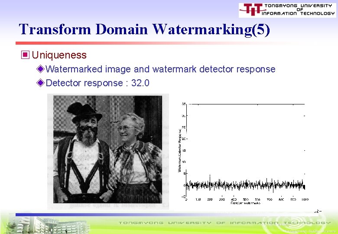The height and width of the screenshot is (234, 338).
Task: Click the detector response plot chart
Action: [243, 154]
